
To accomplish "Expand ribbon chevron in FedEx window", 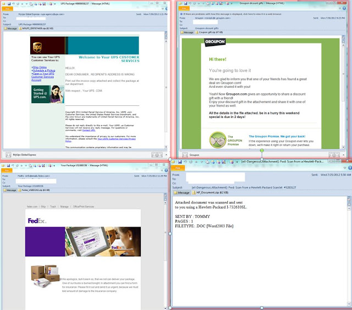I will [x=162, y=171].
